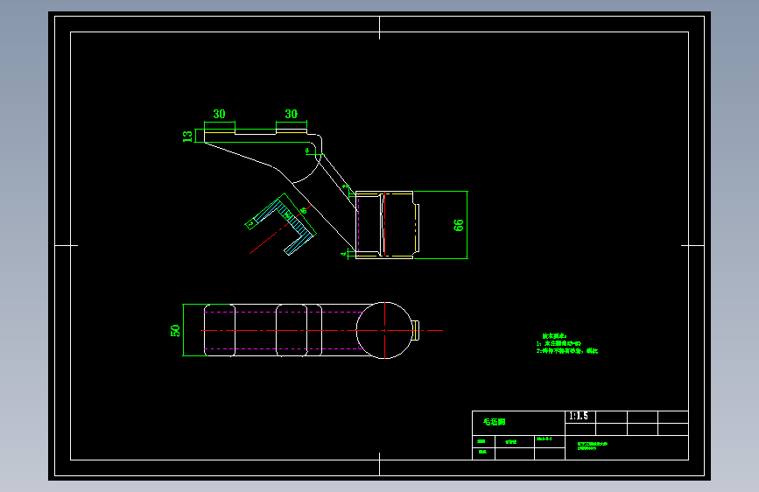Image resolution: width=759 pixels, height=492 pixels.
Task: Select the large circle in the lower view
Action: tap(385, 330)
